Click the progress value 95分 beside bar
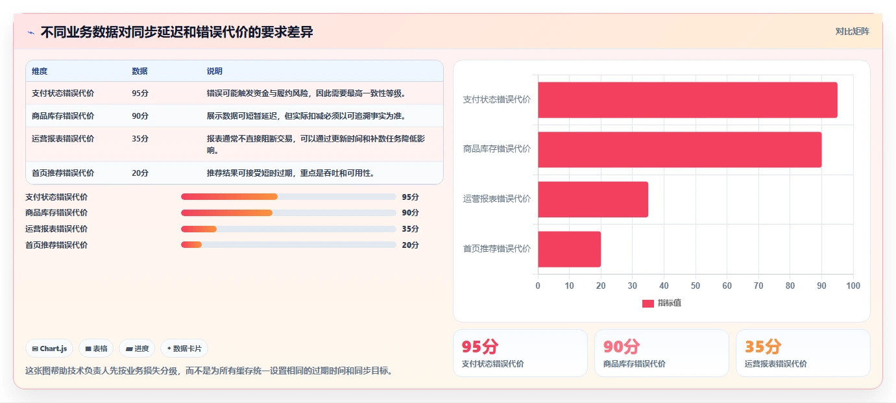Screen dimensions: 896x403 pyautogui.click(x=411, y=197)
